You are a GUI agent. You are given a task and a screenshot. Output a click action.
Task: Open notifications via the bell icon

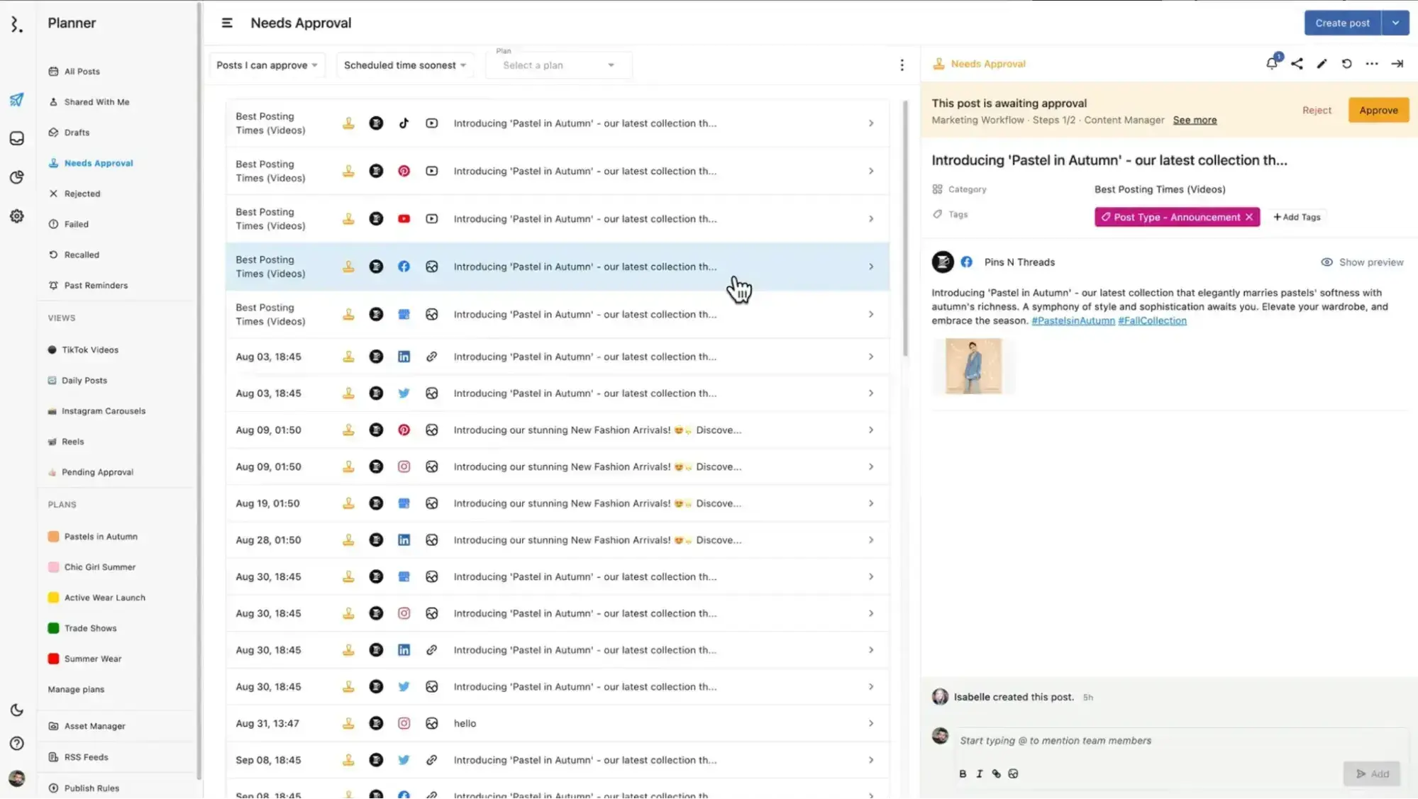[1271, 64]
